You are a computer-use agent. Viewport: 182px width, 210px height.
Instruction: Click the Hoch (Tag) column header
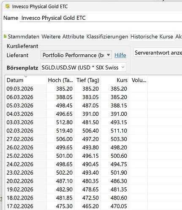click(x=60, y=80)
